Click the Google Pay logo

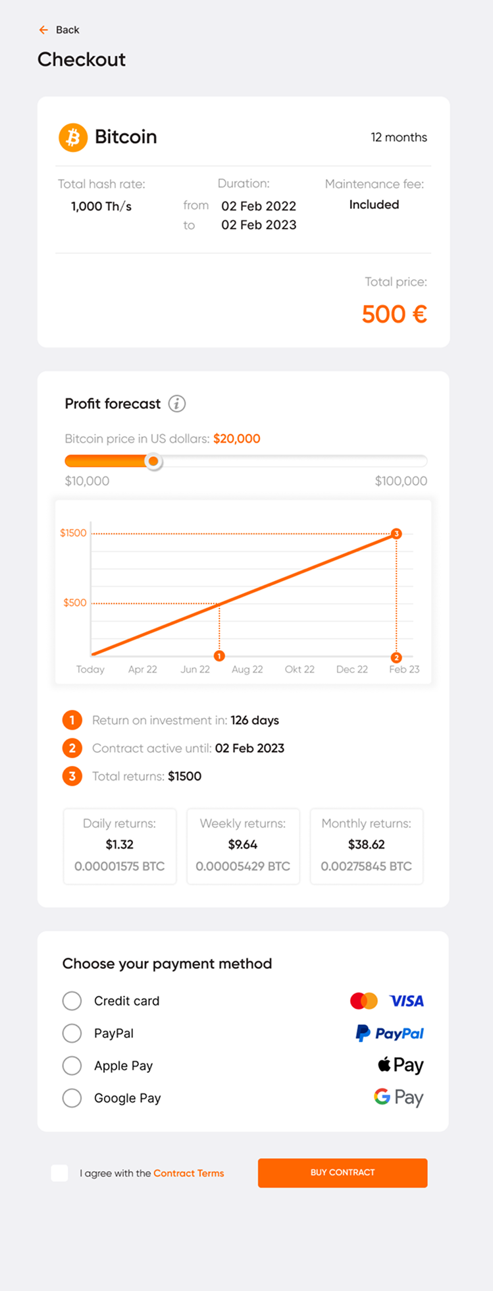pos(399,1098)
